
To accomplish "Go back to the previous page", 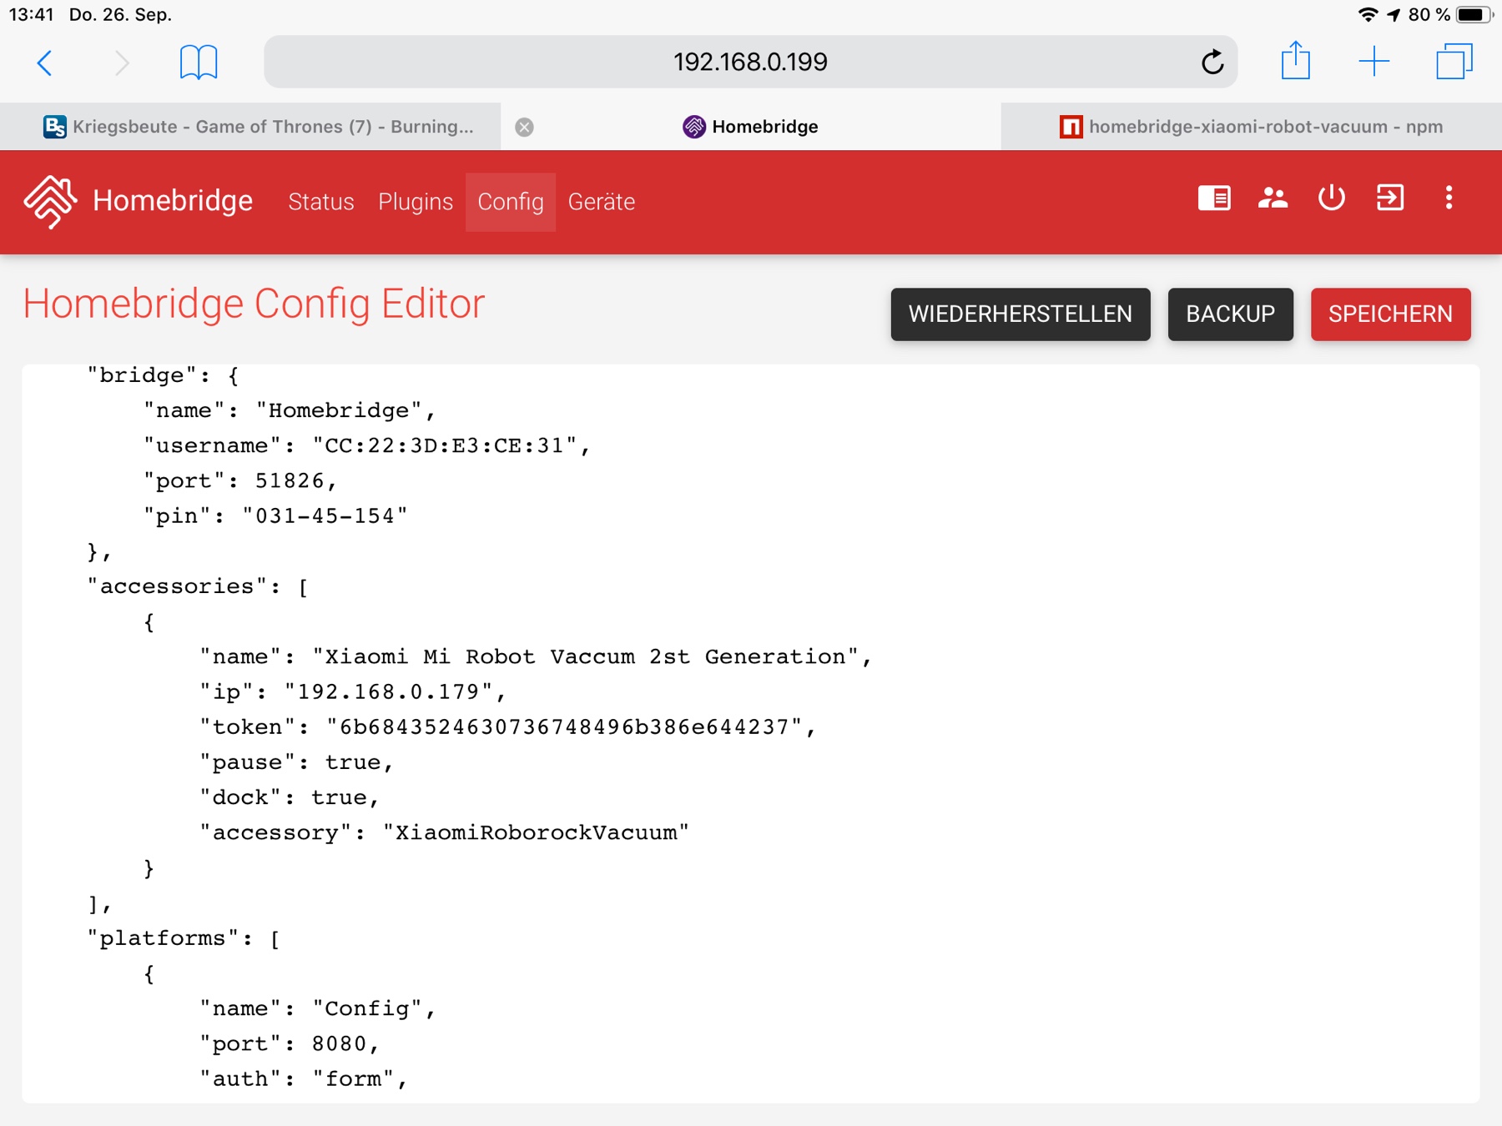I will (46, 63).
